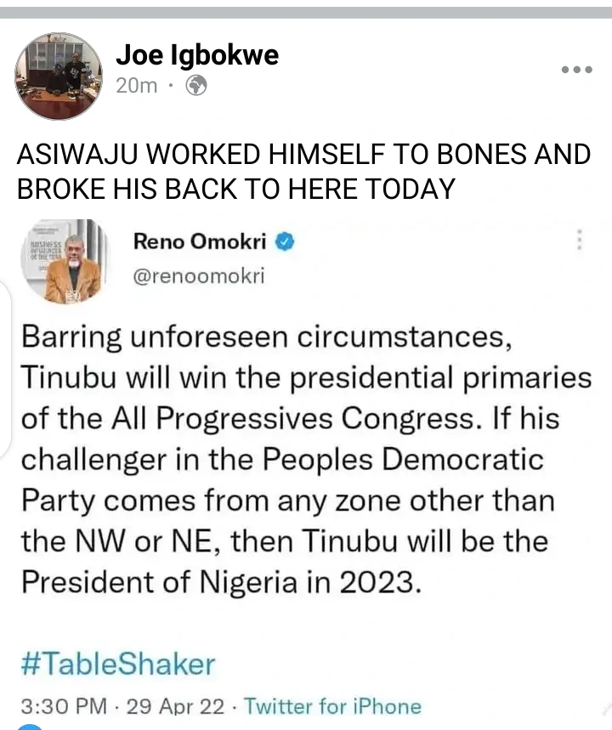Click the President of Nigeria in 2023 line
The width and height of the screenshot is (612, 730).
coord(221,582)
